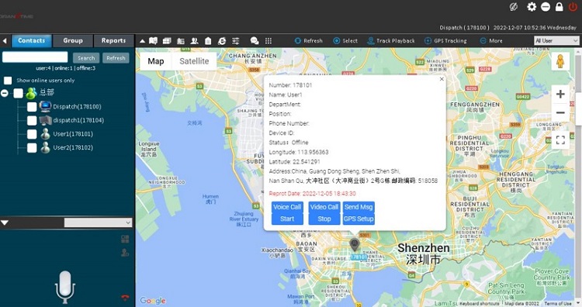This screenshot has height=307, width=582.
Task: Open the dropdown above the microphone panel
Action: 98,222
